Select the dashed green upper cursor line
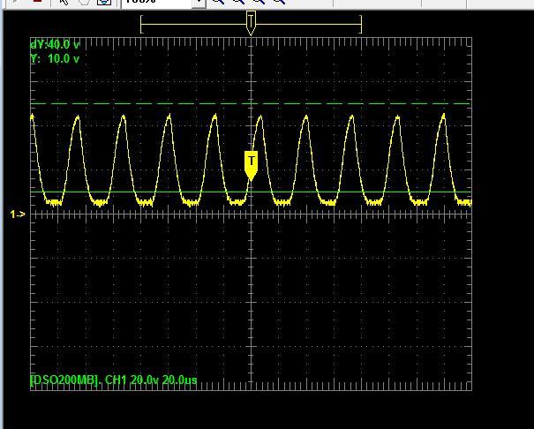This screenshot has width=534, height=429. pos(353,104)
